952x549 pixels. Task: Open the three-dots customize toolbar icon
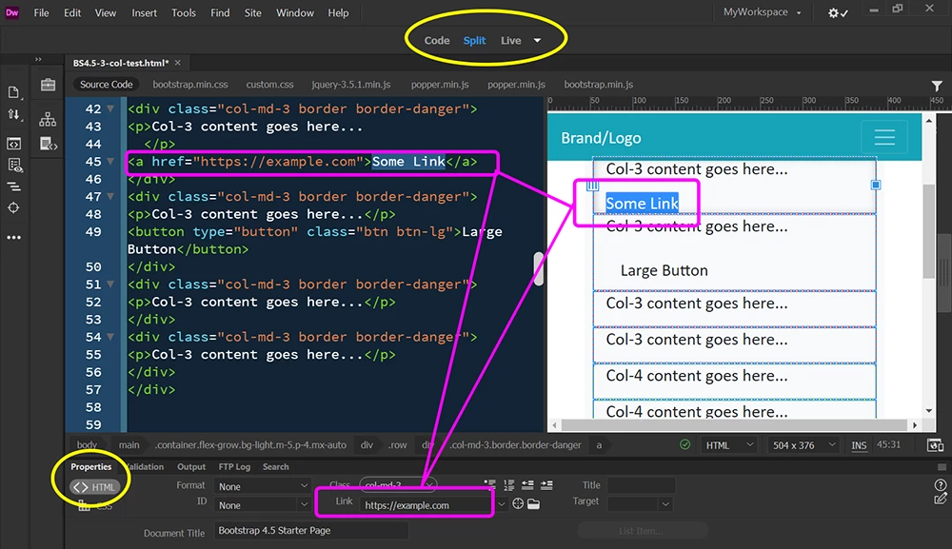13,237
